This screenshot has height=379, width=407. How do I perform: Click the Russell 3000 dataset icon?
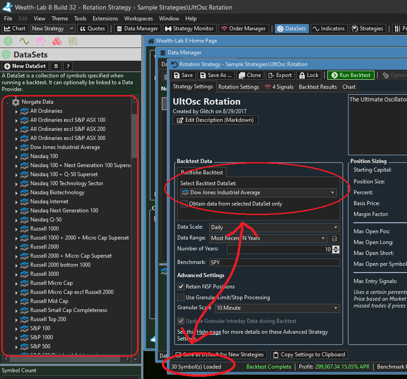pos(24,274)
